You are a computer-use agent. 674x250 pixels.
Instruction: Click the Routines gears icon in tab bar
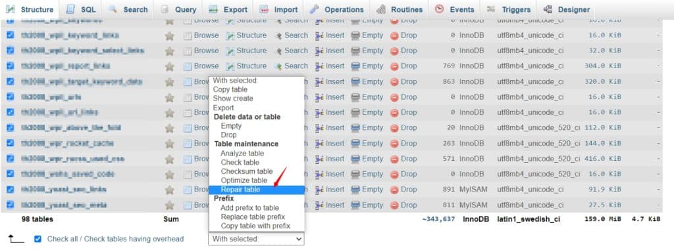pyautogui.click(x=381, y=9)
